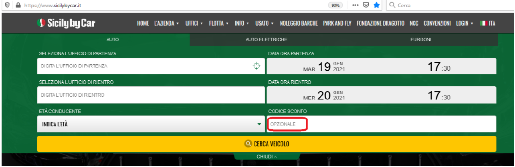Expand the FLOTTA dropdown menu

[219, 23]
